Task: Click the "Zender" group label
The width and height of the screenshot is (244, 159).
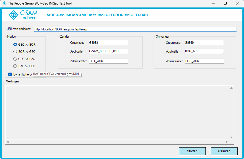Action: click(65, 37)
